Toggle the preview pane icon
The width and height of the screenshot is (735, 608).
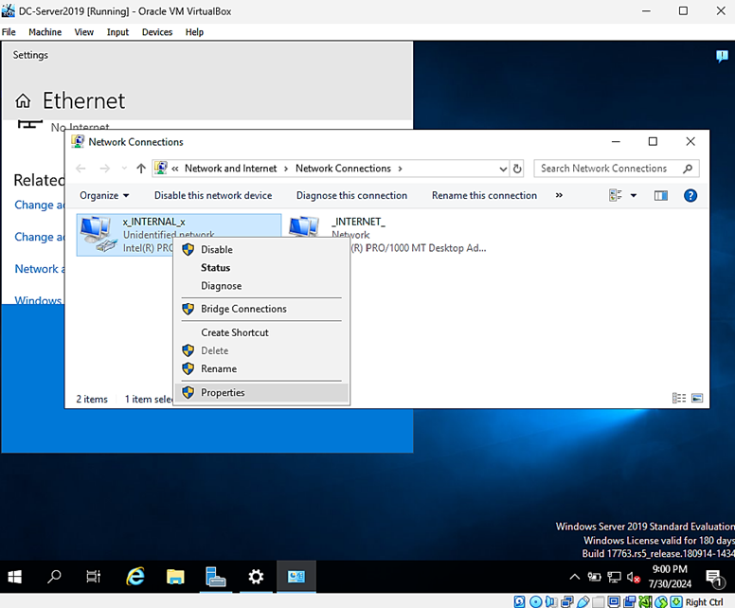point(661,196)
